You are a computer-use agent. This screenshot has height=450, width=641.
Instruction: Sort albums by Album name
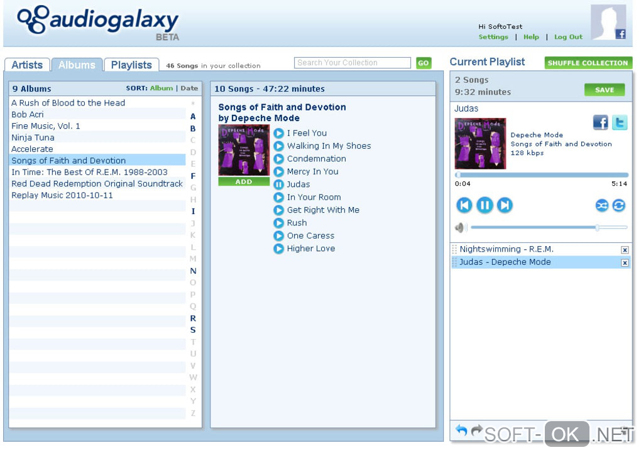pyautogui.click(x=162, y=88)
